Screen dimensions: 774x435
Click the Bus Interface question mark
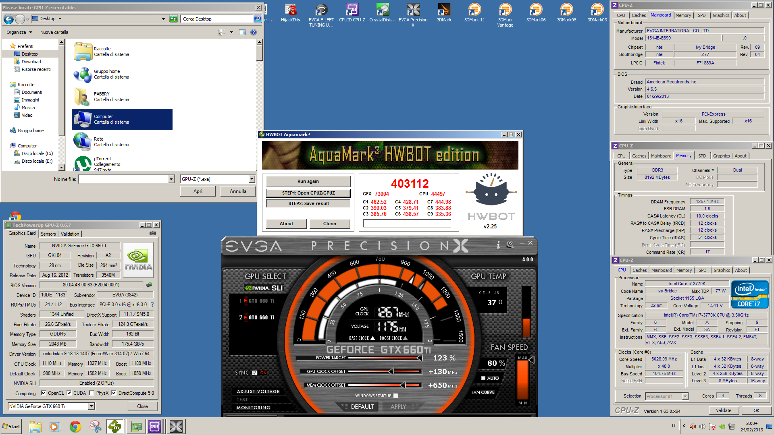click(x=152, y=304)
